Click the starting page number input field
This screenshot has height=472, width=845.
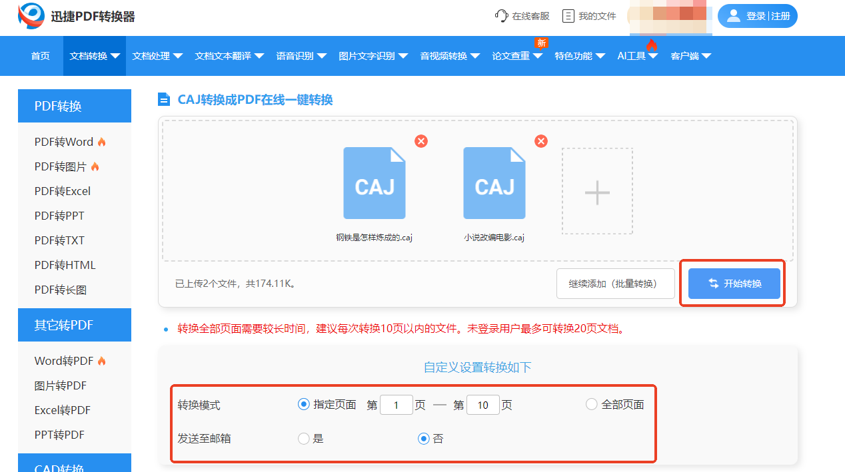[396, 404]
